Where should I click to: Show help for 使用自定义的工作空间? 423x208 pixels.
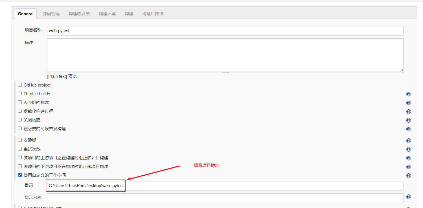(408, 176)
